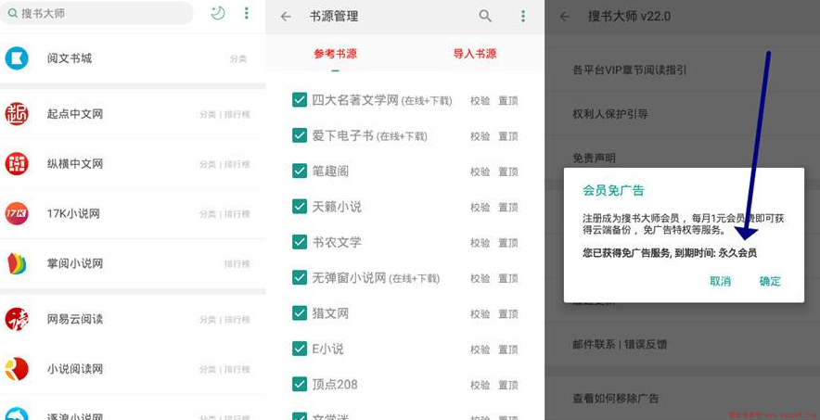Switch to the 参考书源 tab
Screen dimensions: 820x420
[336, 54]
